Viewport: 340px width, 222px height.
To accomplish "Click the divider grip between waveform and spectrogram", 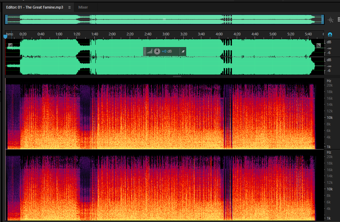I will click(177, 76).
